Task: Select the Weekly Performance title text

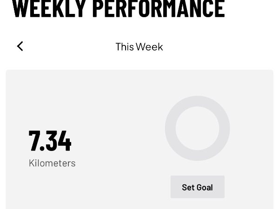Action: click(x=119, y=8)
